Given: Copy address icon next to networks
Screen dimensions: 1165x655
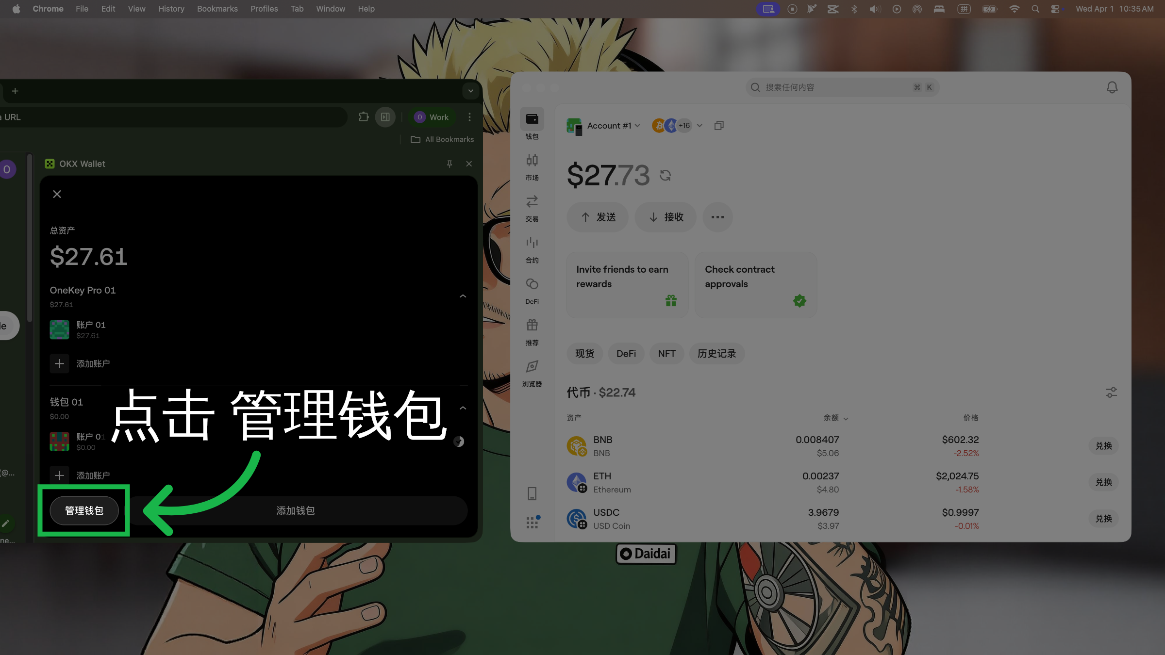Looking at the screenshot, I should [x=719, y=126].
